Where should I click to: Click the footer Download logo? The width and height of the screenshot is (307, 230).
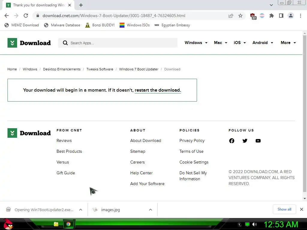pyautogui.click(x=29, y=133)
